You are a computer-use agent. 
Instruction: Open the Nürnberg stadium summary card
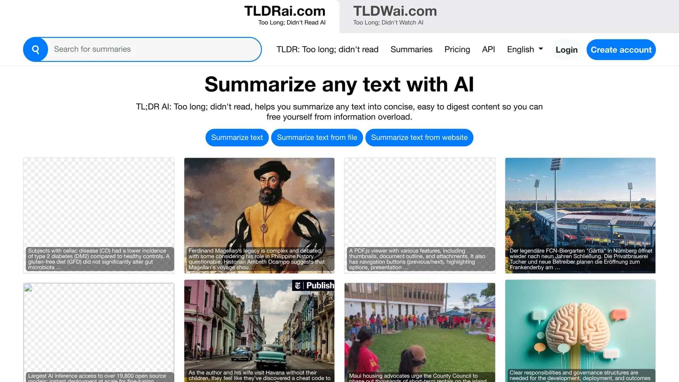click(580, 215)
